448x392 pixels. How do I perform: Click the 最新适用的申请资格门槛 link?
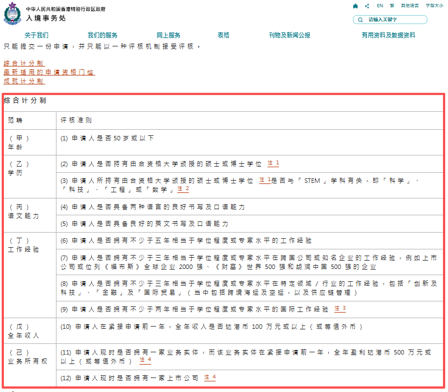pos(48,72)
